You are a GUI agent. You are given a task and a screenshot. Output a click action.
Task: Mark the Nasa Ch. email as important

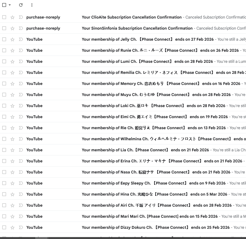pyautogui.click(x=21, y=172)
